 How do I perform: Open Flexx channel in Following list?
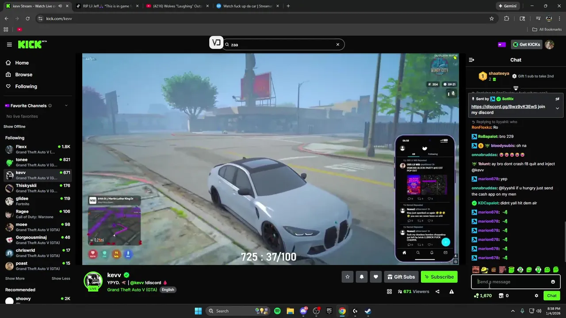tap(38, 149)
